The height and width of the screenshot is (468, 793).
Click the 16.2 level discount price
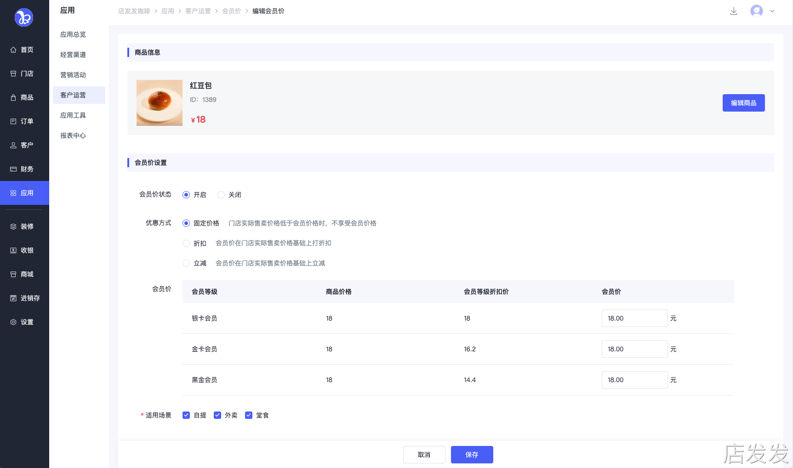470,349
